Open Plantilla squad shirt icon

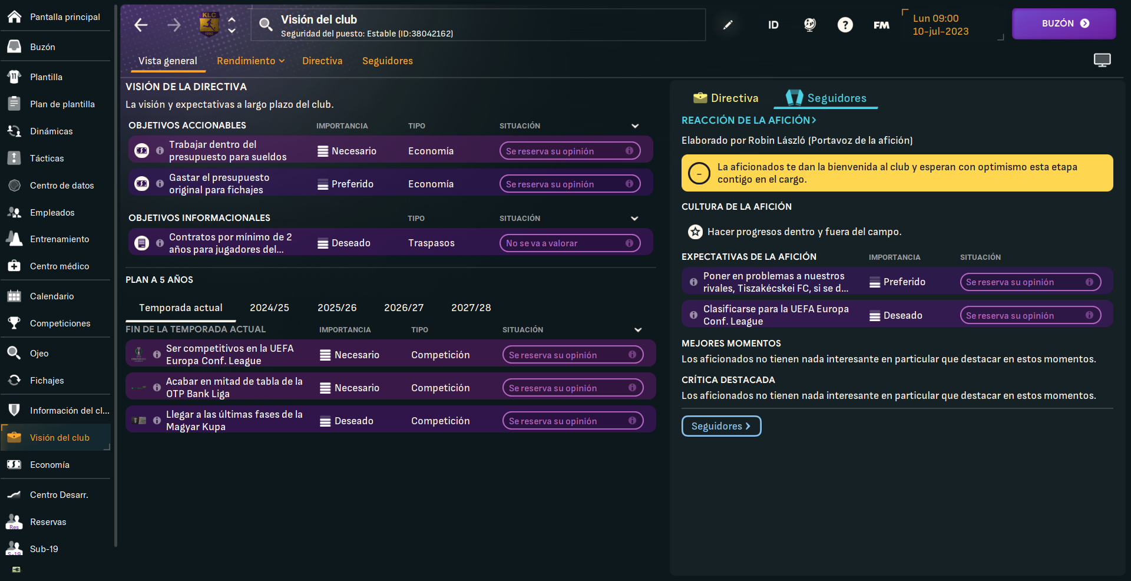coord(15,77)
